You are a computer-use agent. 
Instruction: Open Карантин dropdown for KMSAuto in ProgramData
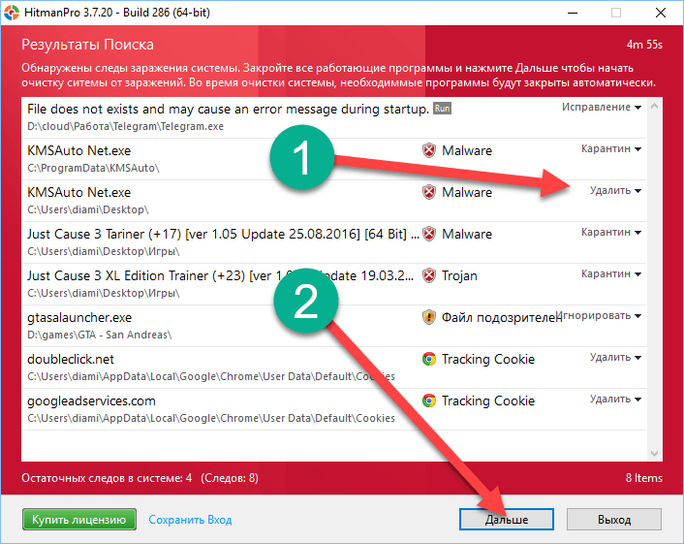[610, 149]
